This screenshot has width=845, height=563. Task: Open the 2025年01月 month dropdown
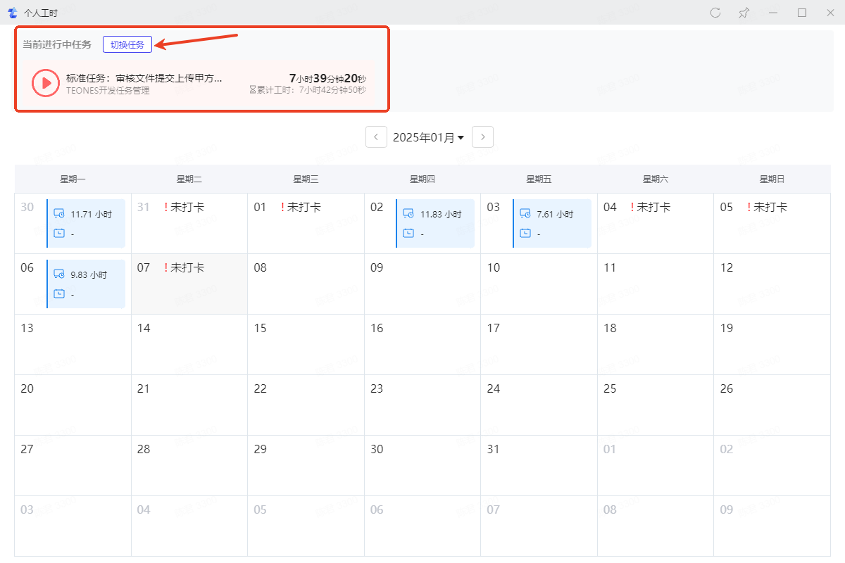428,137
